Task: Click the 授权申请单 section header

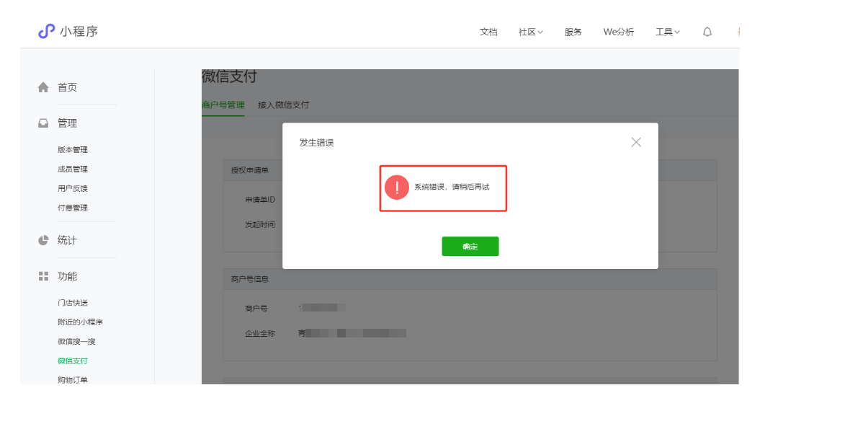Action: (250, 170)
